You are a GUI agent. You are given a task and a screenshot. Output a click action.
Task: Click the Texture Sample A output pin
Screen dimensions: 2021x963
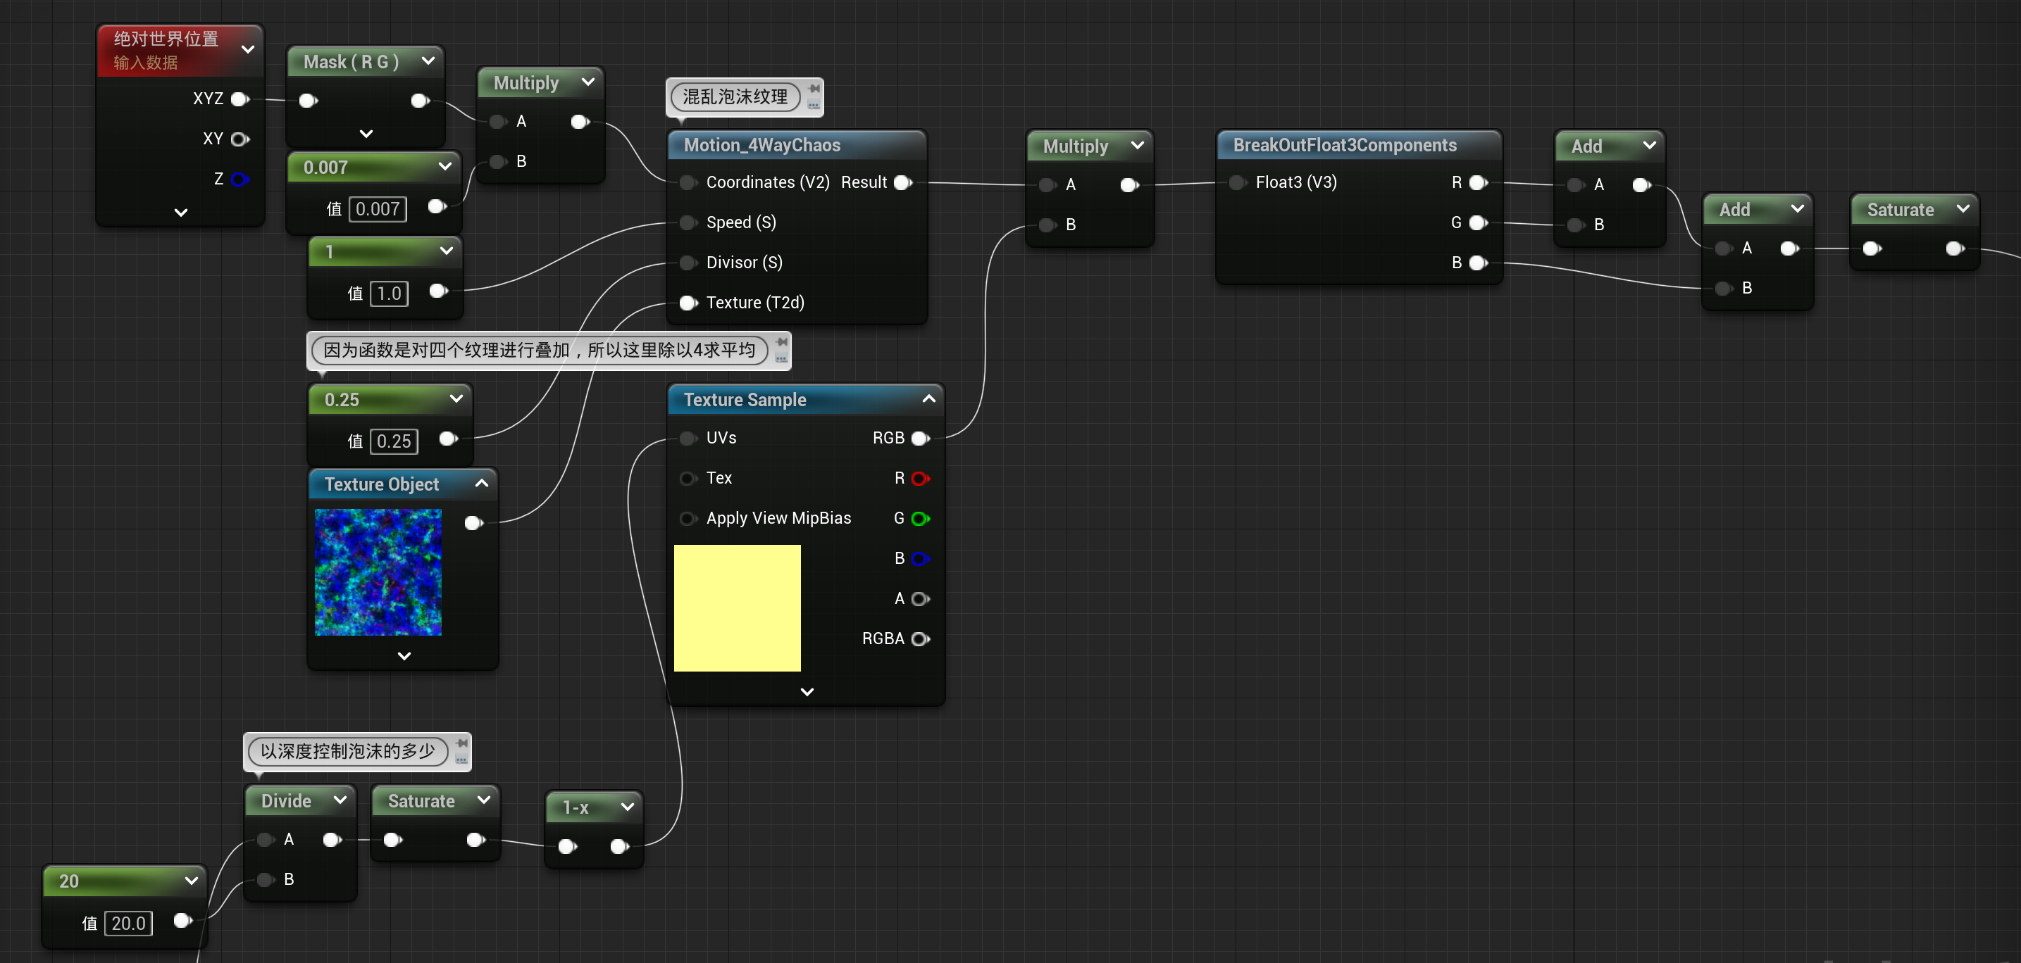(x=920, y=599)
